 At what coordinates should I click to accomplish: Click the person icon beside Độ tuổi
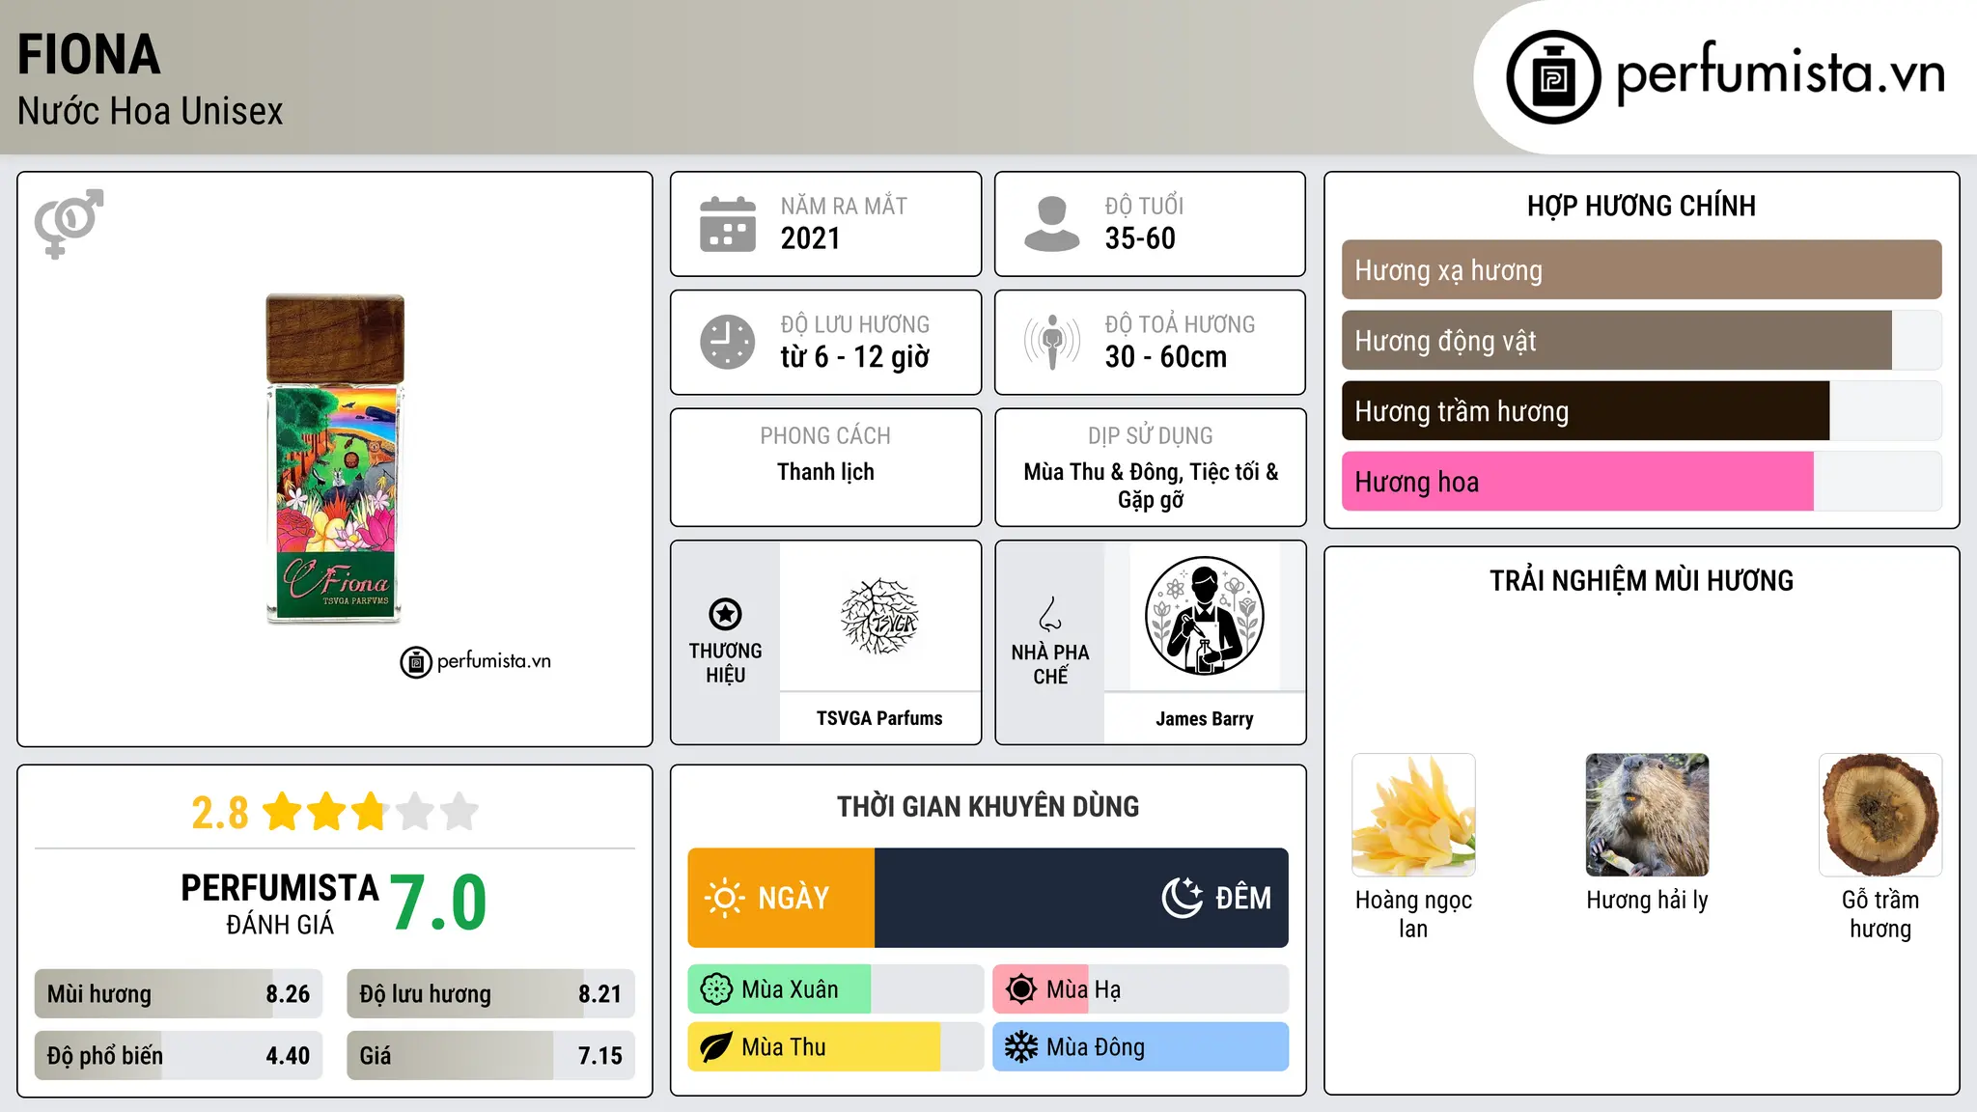(x=1051, y=224)
